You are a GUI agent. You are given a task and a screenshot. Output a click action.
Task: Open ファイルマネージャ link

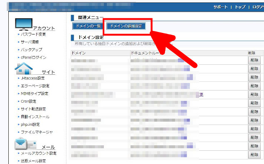[37, 132]
